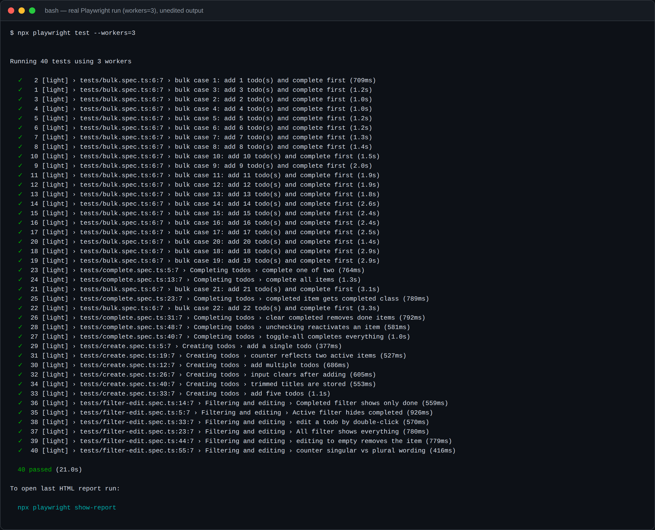Click the checkmark beside 'add a single todo'

(20, 346)
